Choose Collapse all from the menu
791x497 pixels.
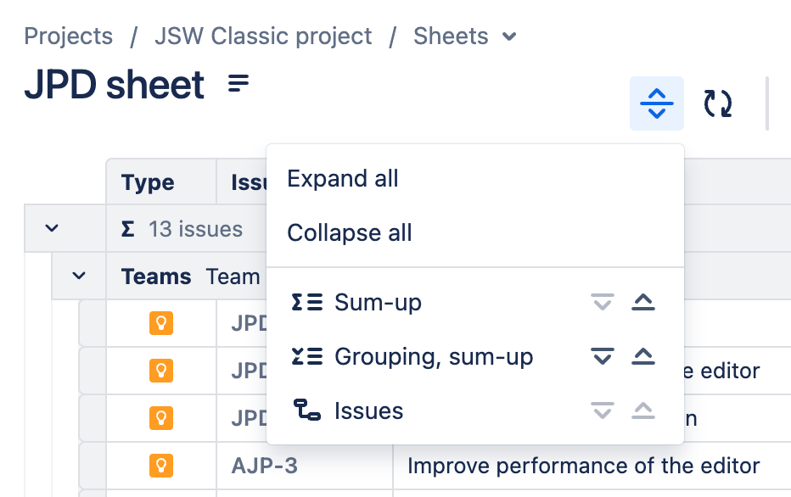click(x=350, y=233)
